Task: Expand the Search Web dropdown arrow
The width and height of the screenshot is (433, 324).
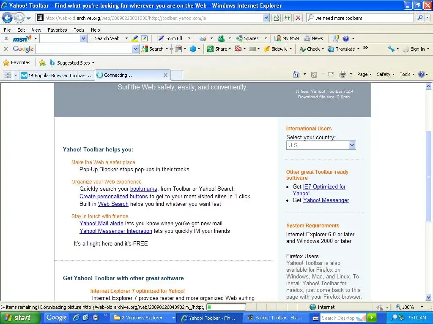Action: pos(126,38)
